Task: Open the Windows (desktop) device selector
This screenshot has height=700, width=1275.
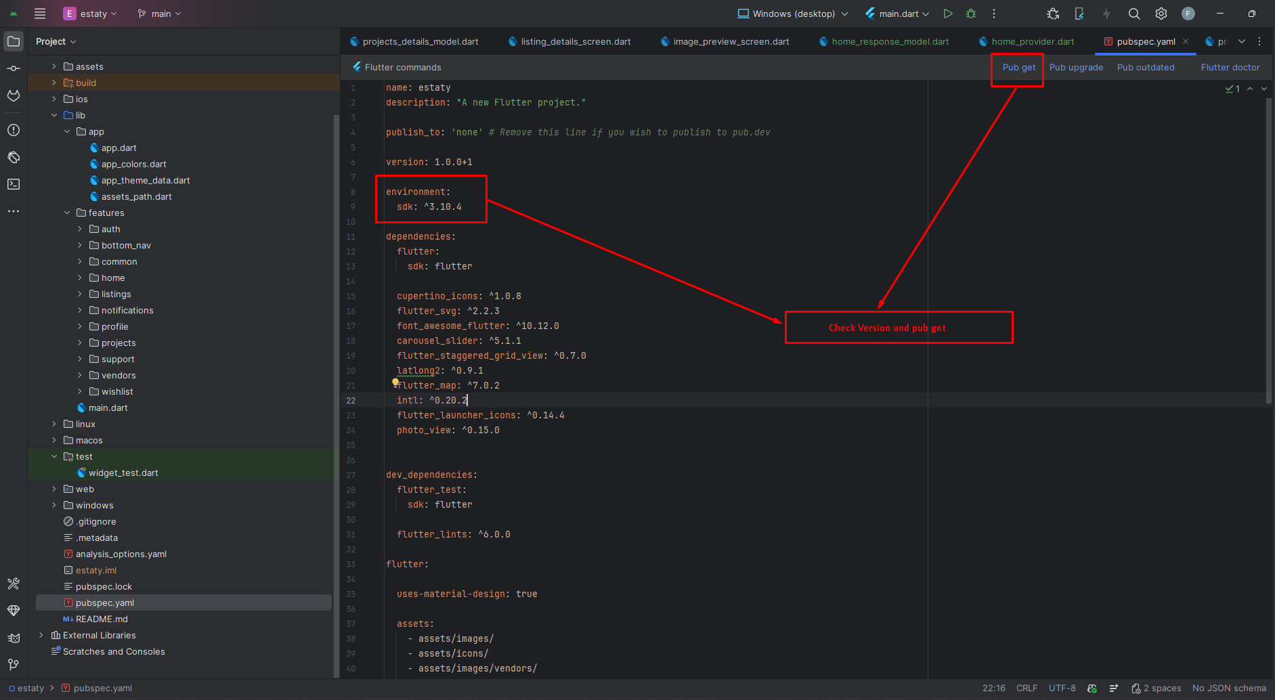Action: pyautogui.click(x=792, y=14)
